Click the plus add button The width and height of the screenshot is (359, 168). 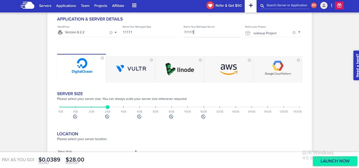251,6
